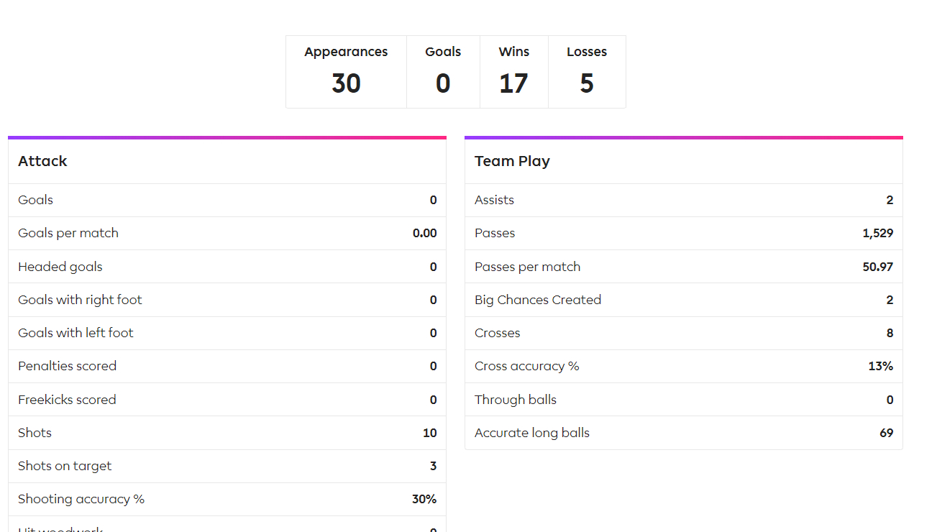Click the Passes per match row
Screen dimensions: 937x532
coord(684,267)
